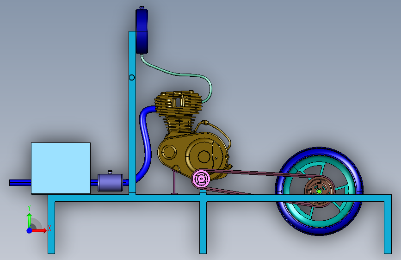Select the vertical frame post
Viewport: 401px width, 260px height.
(x=132, y=112)
